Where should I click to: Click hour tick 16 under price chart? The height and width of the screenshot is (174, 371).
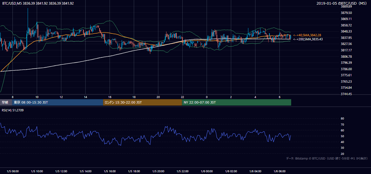coord(110,97)
